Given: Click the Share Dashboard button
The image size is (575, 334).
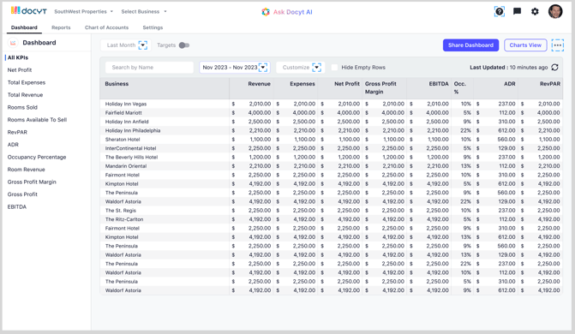Looking at the screenshot, I should pyautogui.click(x=470, y=45).
